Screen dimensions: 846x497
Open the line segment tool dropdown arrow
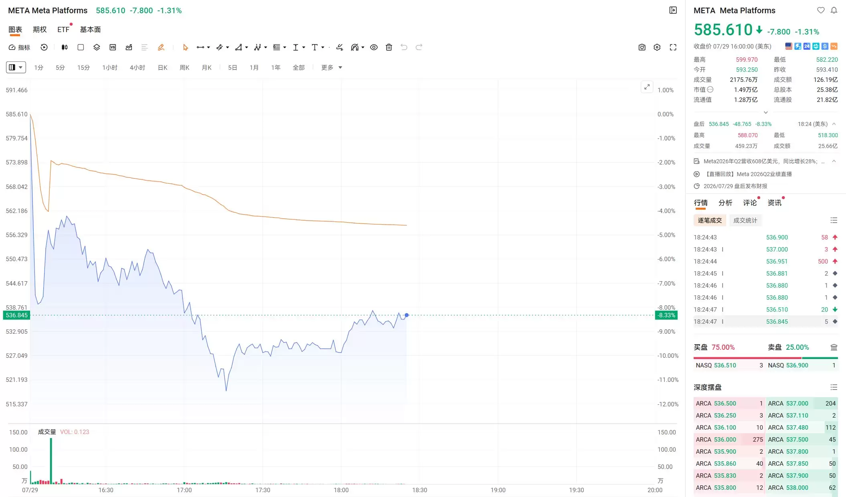point(208,47)
